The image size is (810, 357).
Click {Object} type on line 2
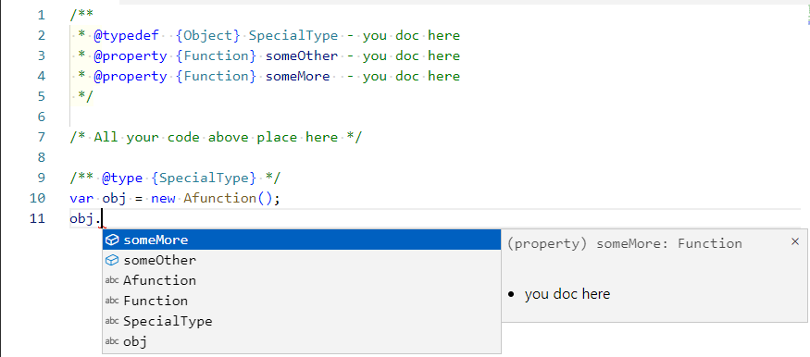(208, 35)
